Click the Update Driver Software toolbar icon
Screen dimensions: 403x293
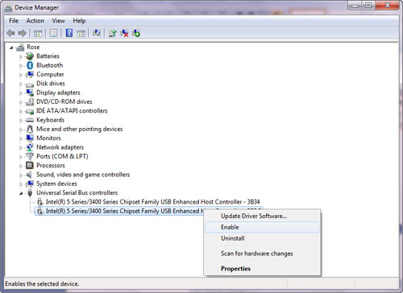[112, 33]
